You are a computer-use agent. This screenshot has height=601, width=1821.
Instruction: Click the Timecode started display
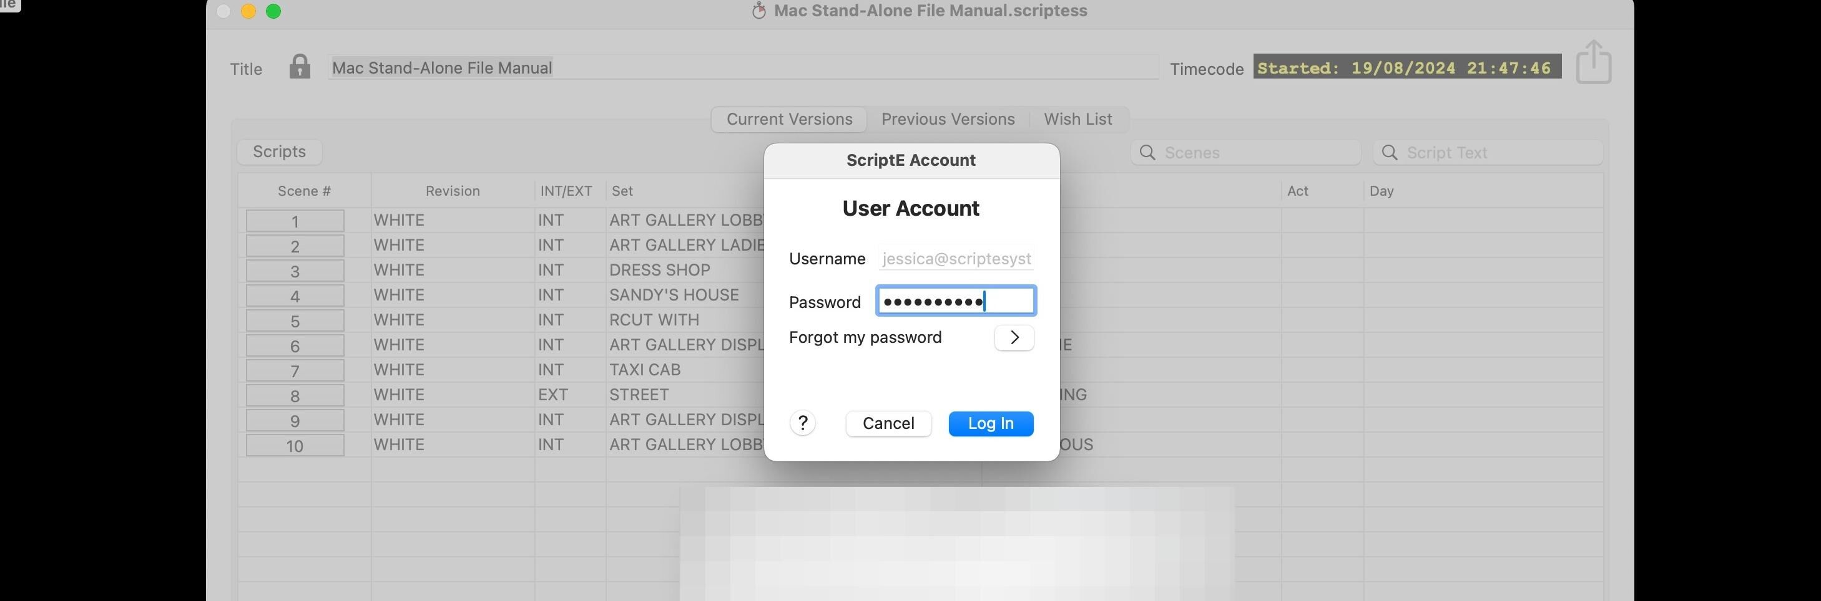coord(1406,68)
